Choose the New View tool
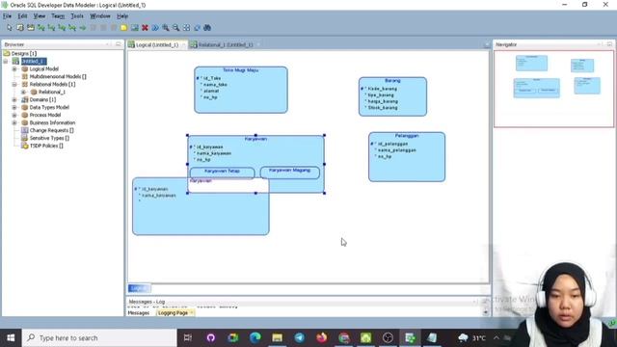 pyautogui.click(x=30, y=28)
